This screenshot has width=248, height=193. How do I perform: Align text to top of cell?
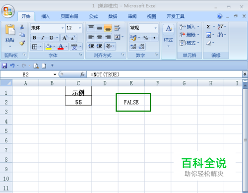click(91, 28)
